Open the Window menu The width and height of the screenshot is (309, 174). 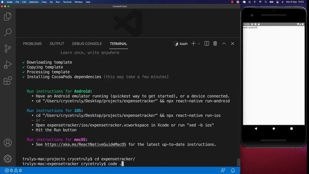(78, 2)
